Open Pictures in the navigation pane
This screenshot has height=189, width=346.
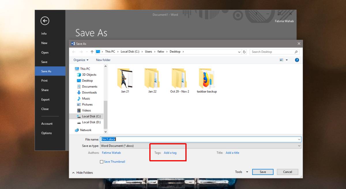85,105
